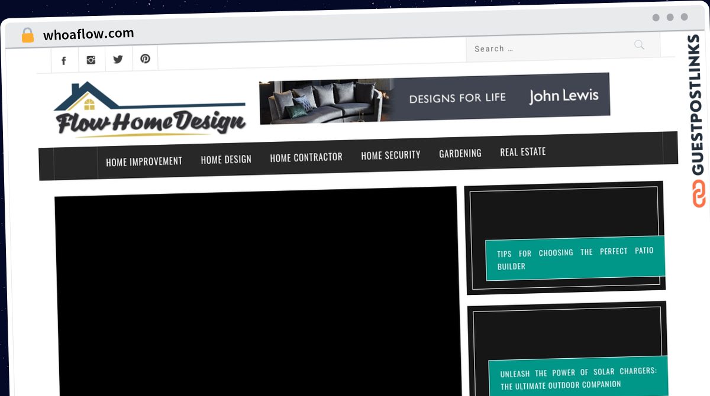Open the John Lewis banner ad
The image size is (710, 396).
click(435, 98)
